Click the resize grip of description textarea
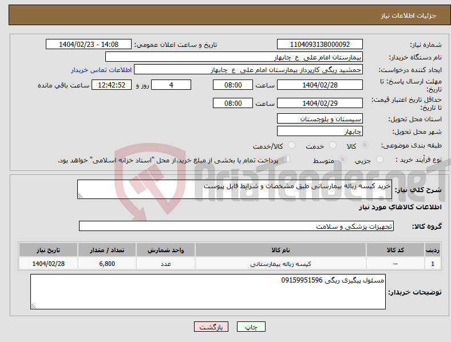This screenshot has width=451, height=342. 80,196
